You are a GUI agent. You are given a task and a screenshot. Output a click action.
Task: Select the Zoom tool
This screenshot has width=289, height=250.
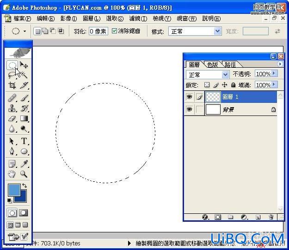click(24, 174)
